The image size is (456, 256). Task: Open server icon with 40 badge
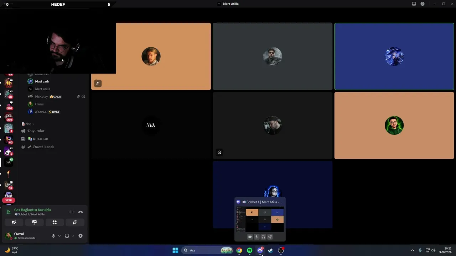coord(9,140)
